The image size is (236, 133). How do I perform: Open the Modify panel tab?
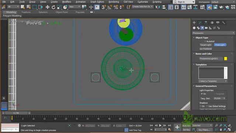pyautogui.click(x=200, y=23)
